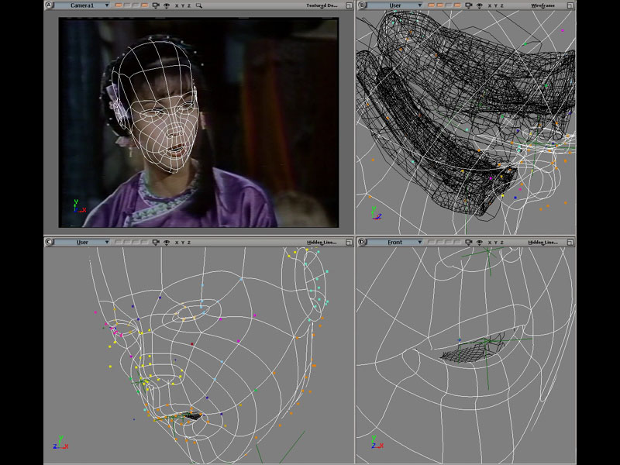Open the Textured display mode menu in viewport A

click(322, 5)
